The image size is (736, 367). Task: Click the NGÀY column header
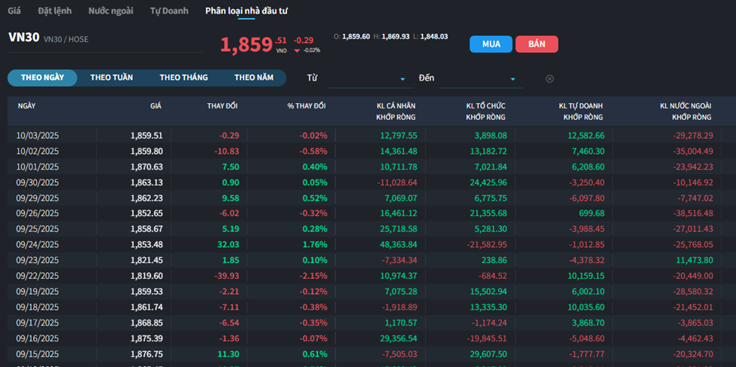point(26,106)
